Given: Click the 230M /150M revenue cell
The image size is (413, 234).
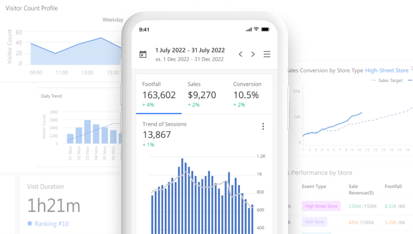Looking at the screenshot, I should tap(362, 206).
